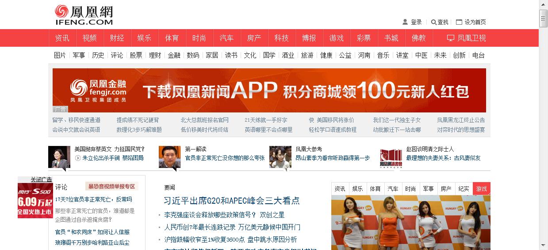Switch to the 娱乐 tab above the photo
Image resolution: width=548 pixels, height=250 pixels.
coord(357,189)
